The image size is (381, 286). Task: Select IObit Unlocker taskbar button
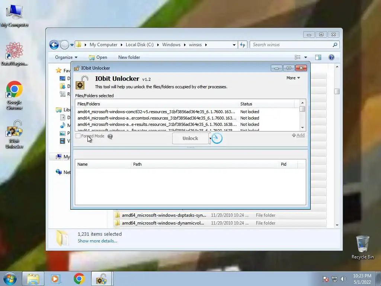pyautogui.click(x=101, y=279)
